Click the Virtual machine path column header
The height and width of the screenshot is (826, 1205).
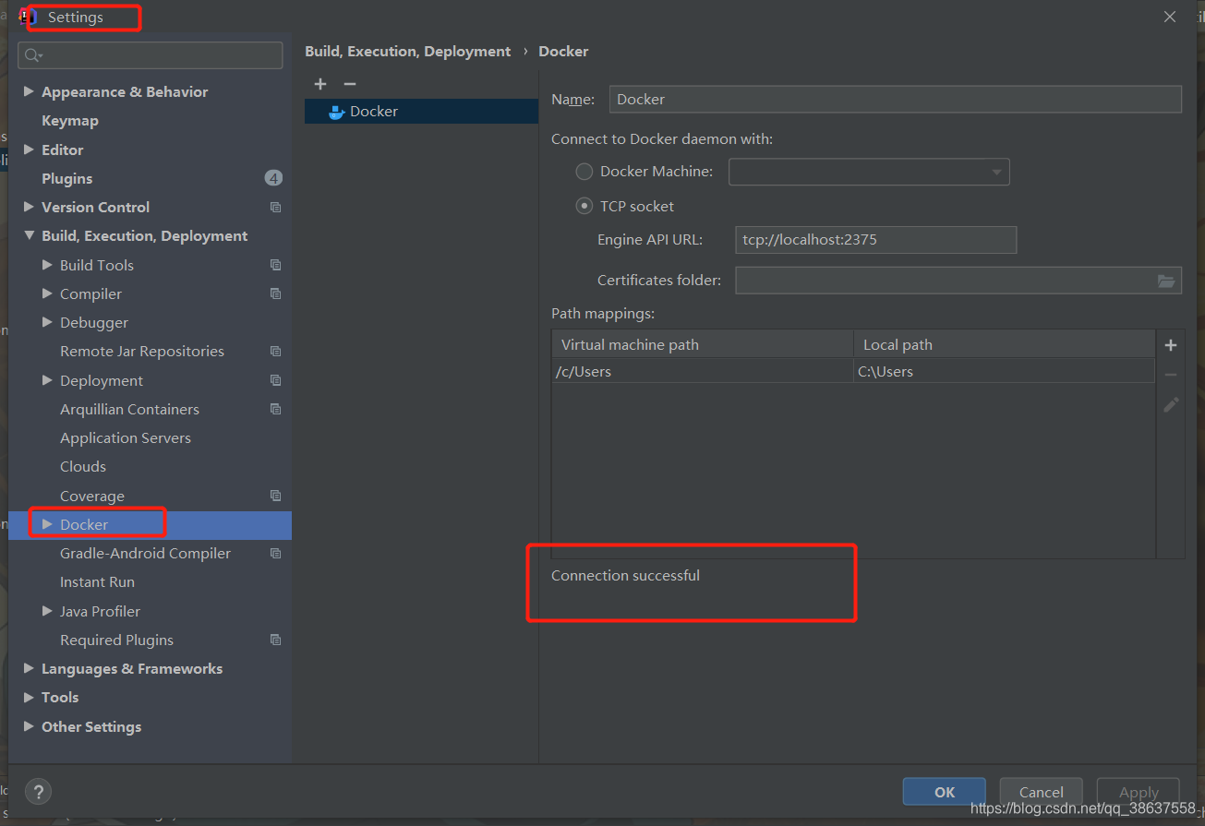coord(703,345)
